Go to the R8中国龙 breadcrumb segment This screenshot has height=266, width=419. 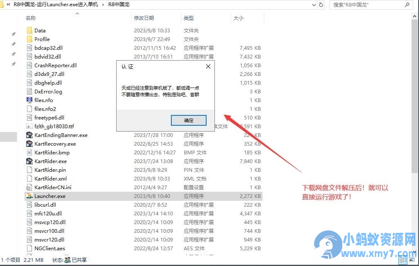click(119, 5)
